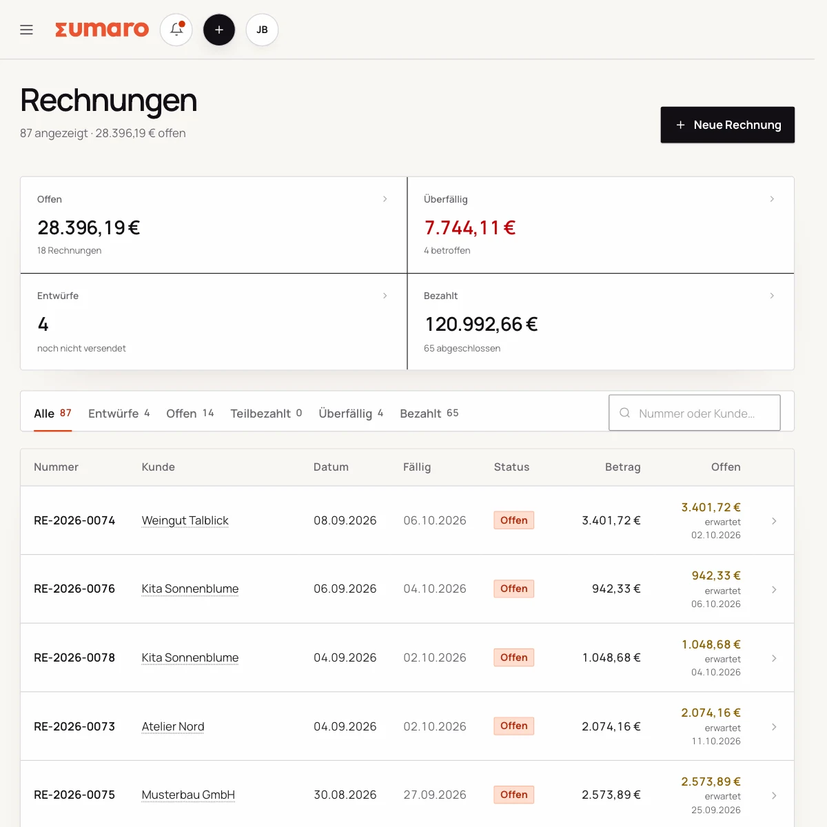Viewport: 827px width, 827px height.
Task: Click the Neue Rechnung button
Action: pyautogui.click(x=728, y=125)
